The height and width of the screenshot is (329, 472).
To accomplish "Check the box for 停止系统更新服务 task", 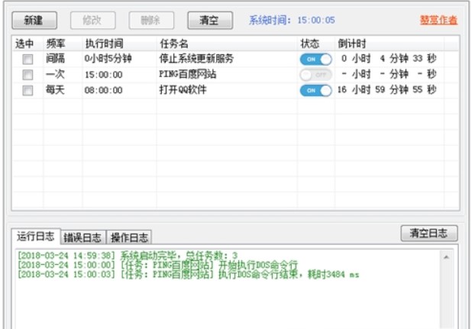I will tap(27, 59).
